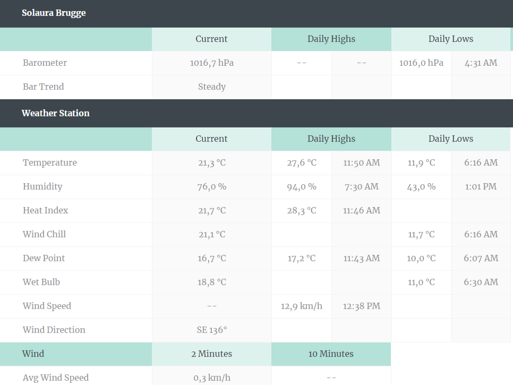Click Daily Lows header in Weather Station table

point(451,139)
